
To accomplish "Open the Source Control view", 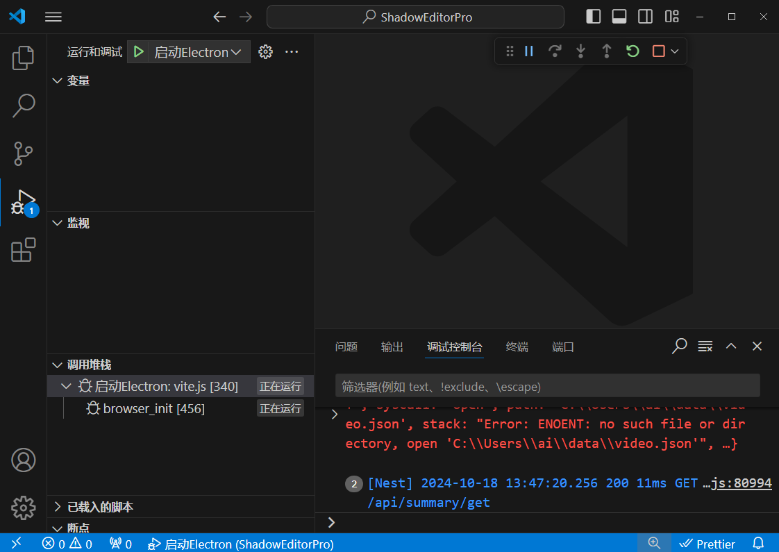I will (x=23, y=153).
